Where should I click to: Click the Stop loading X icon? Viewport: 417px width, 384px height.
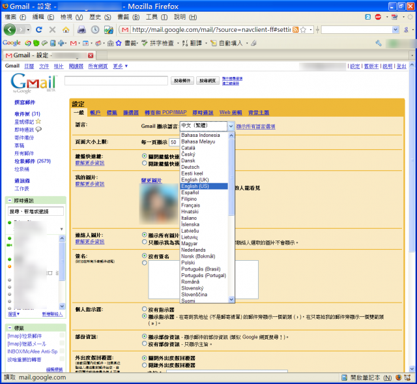point(52,29)
